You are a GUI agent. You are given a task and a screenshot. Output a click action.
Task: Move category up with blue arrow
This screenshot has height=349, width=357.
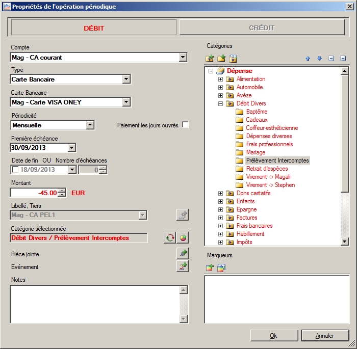point(308,59)
